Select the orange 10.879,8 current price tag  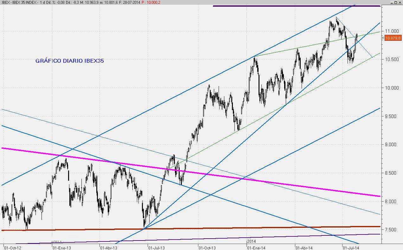click(392, 38)
